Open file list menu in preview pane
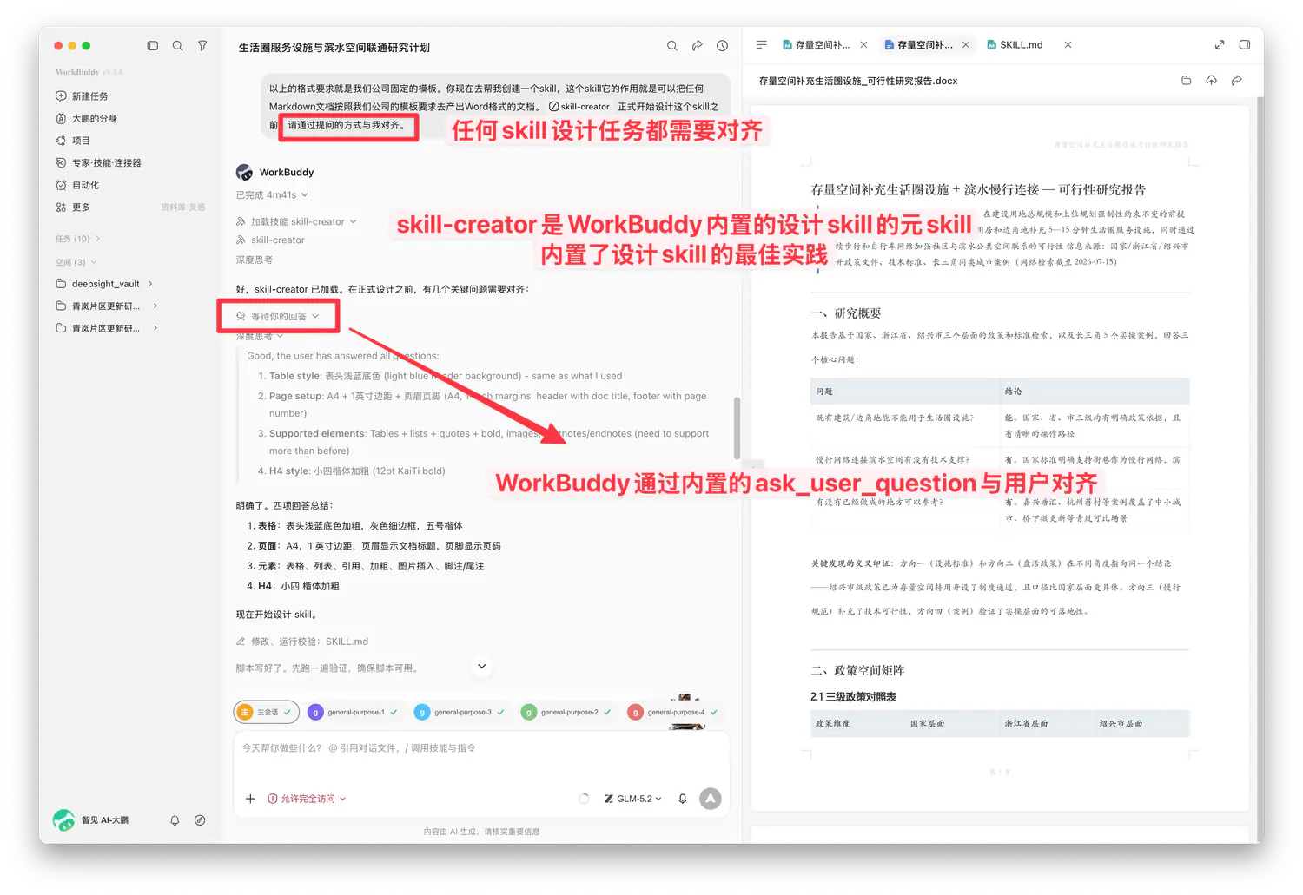The width and height of the screenshot is (1303, 895). [762, 44]
